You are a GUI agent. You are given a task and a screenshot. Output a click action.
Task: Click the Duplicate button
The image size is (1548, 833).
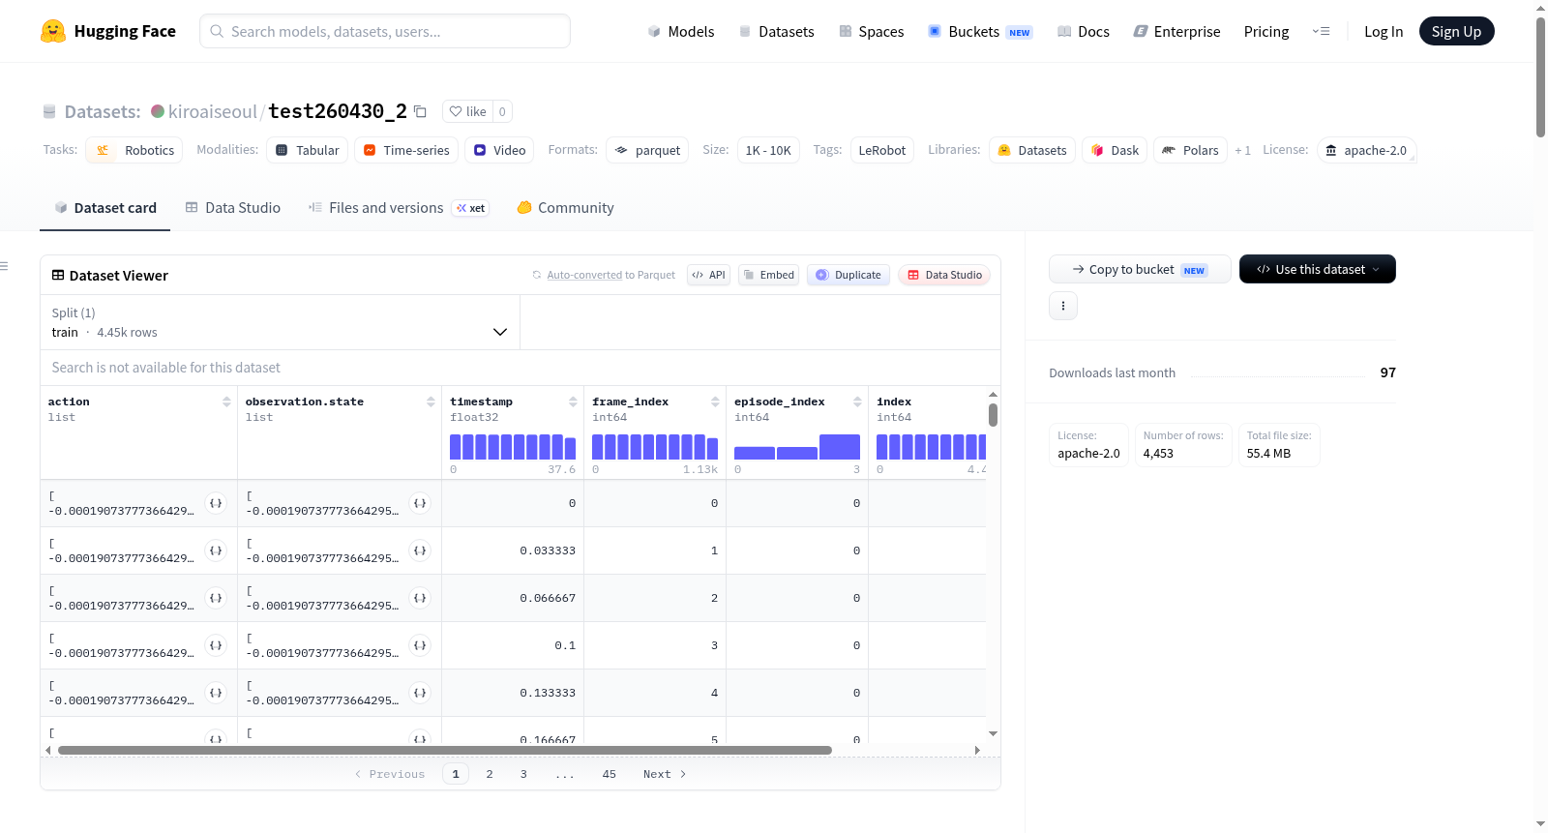pyautogui.click(x=848, y=275)
